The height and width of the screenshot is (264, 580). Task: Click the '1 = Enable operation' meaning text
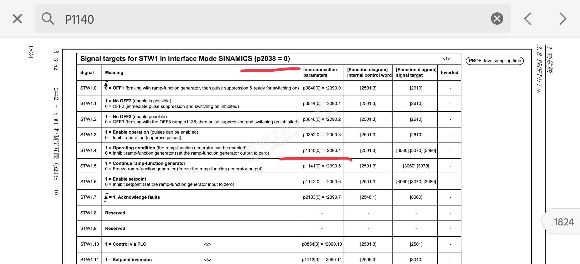(127, 132)
